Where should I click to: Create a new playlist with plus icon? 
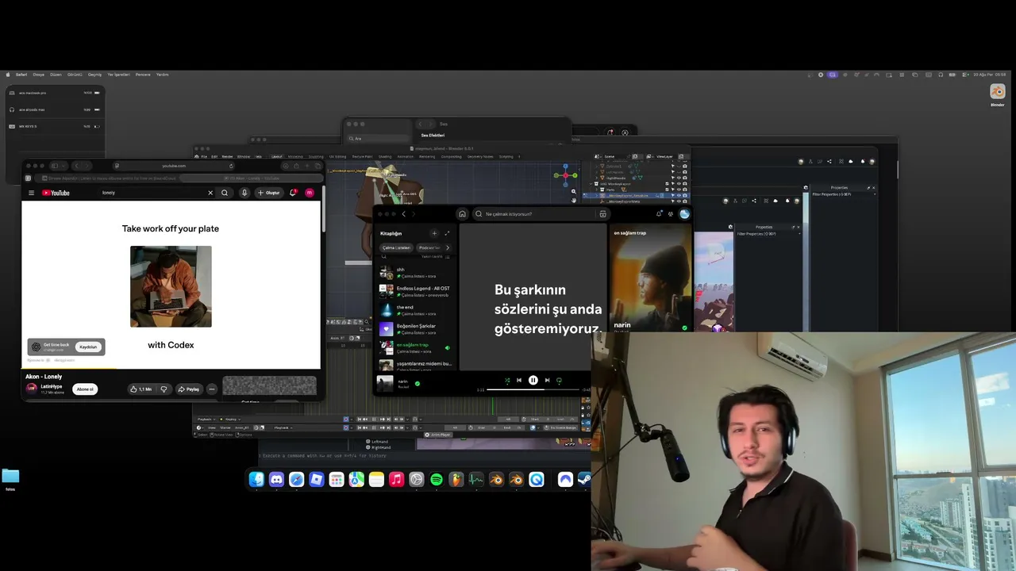point(434,233)
